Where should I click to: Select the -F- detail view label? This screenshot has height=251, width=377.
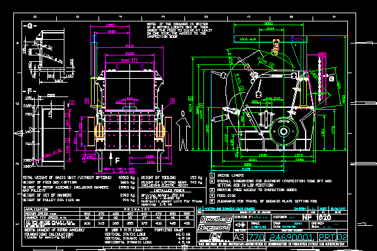coord(30,91)
